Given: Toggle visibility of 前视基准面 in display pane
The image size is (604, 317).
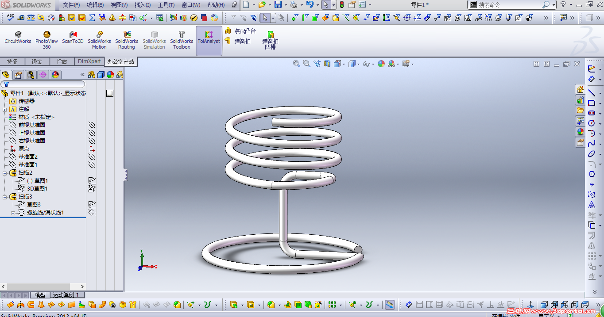Looking at the screenshot, I should coord(92,125).
